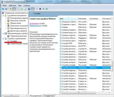Click the Export list toolbar icon

click(25, 9)
